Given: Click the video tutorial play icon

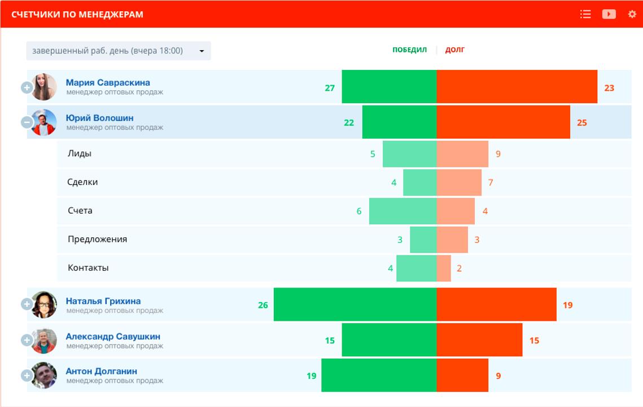Looking at the screenshot, I should [609, 14].
